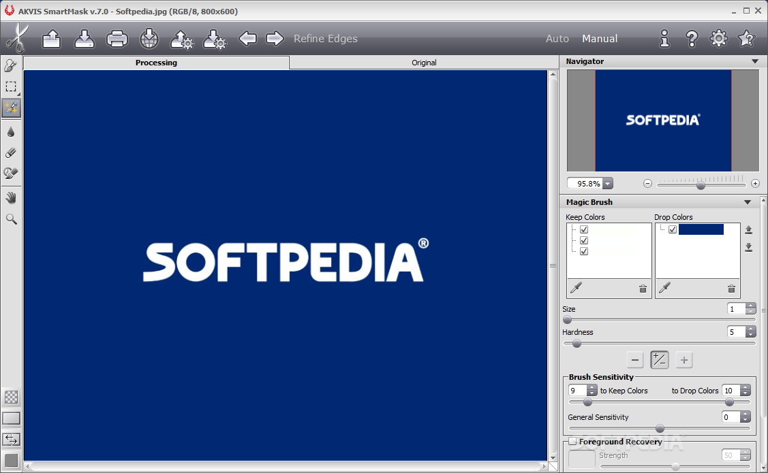Delete Drop Colors with trash icon

pyautogui.click(x=731, y=289)
